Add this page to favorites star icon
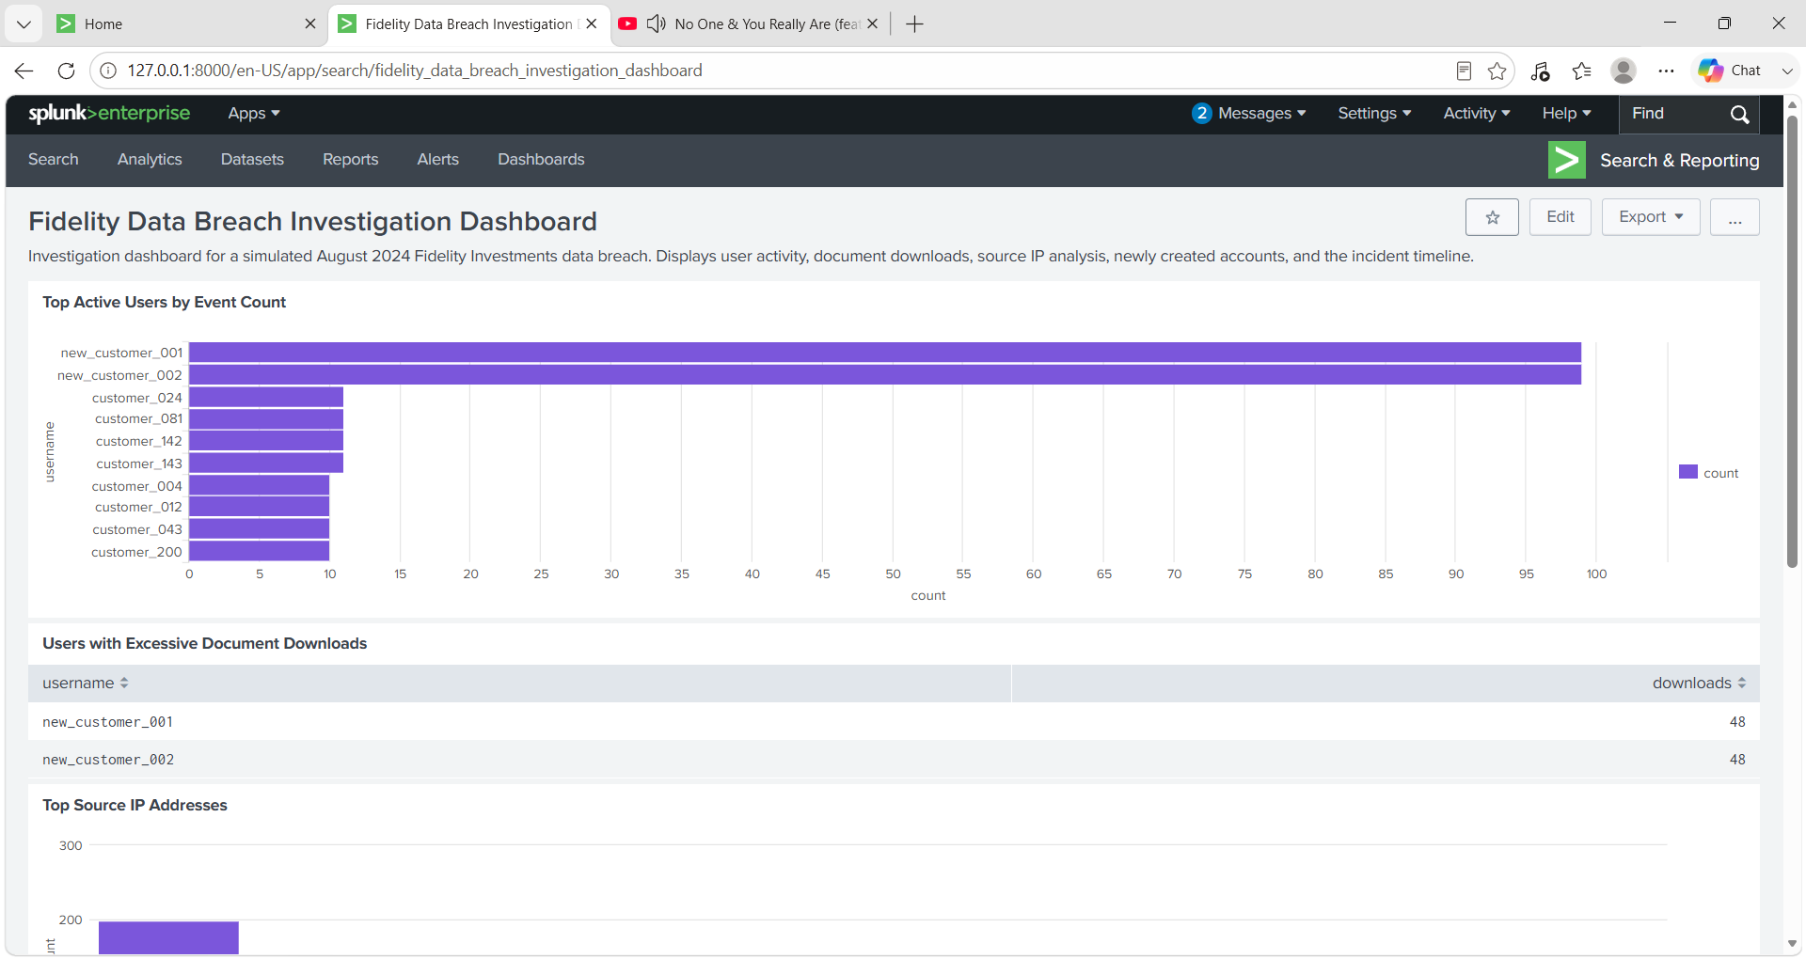The image size is (1806, 959). point(1497,71)
